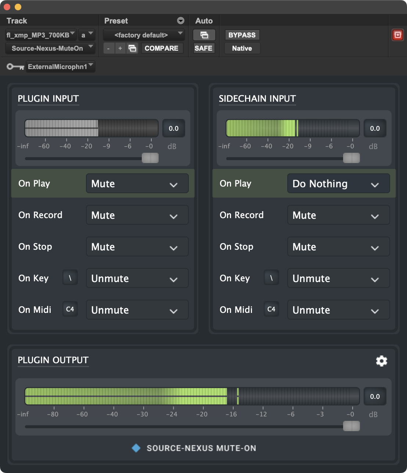
Task: Click the preset copy settings icon
Action: (x=132, y=48)
